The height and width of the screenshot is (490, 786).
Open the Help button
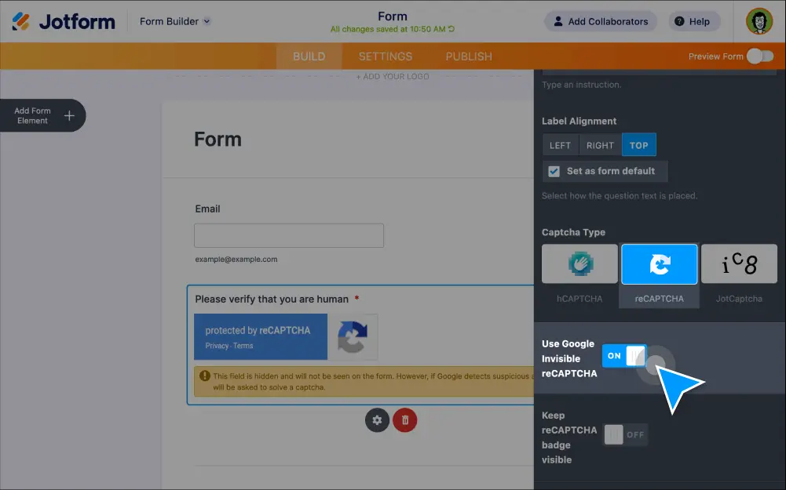click(690, 21)
